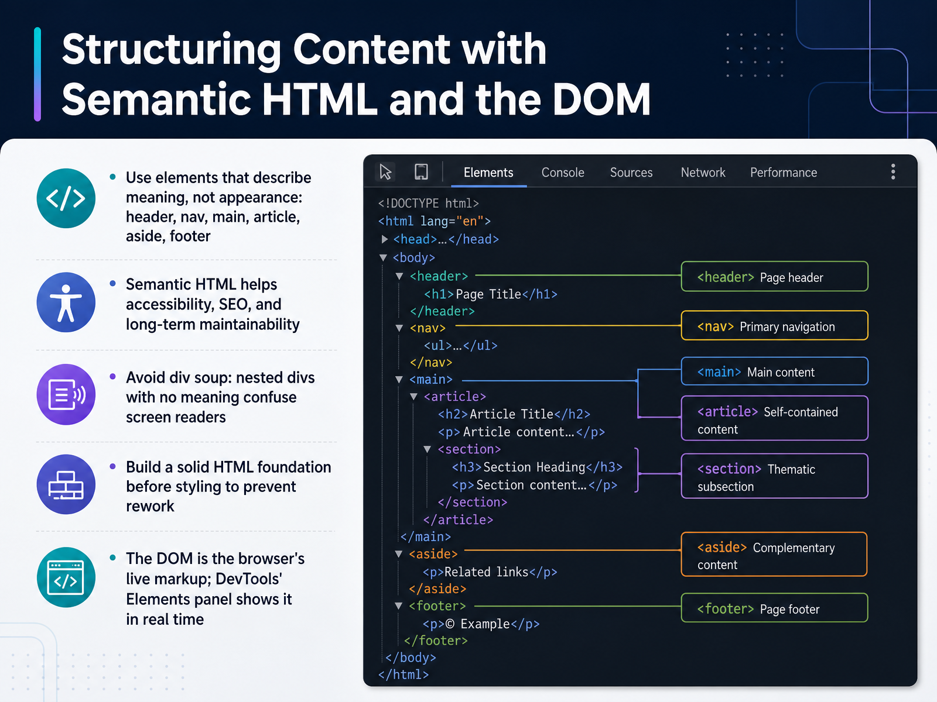
Task: Switch to the Elements tab
Action: 488,173
